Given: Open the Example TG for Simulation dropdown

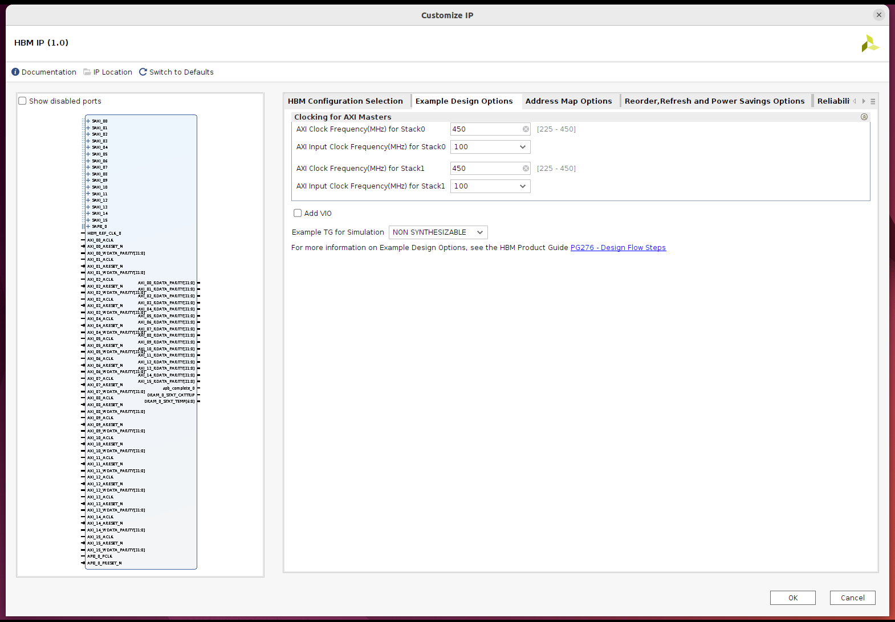Looking at the screenshot, I should (x=438, y=232).
